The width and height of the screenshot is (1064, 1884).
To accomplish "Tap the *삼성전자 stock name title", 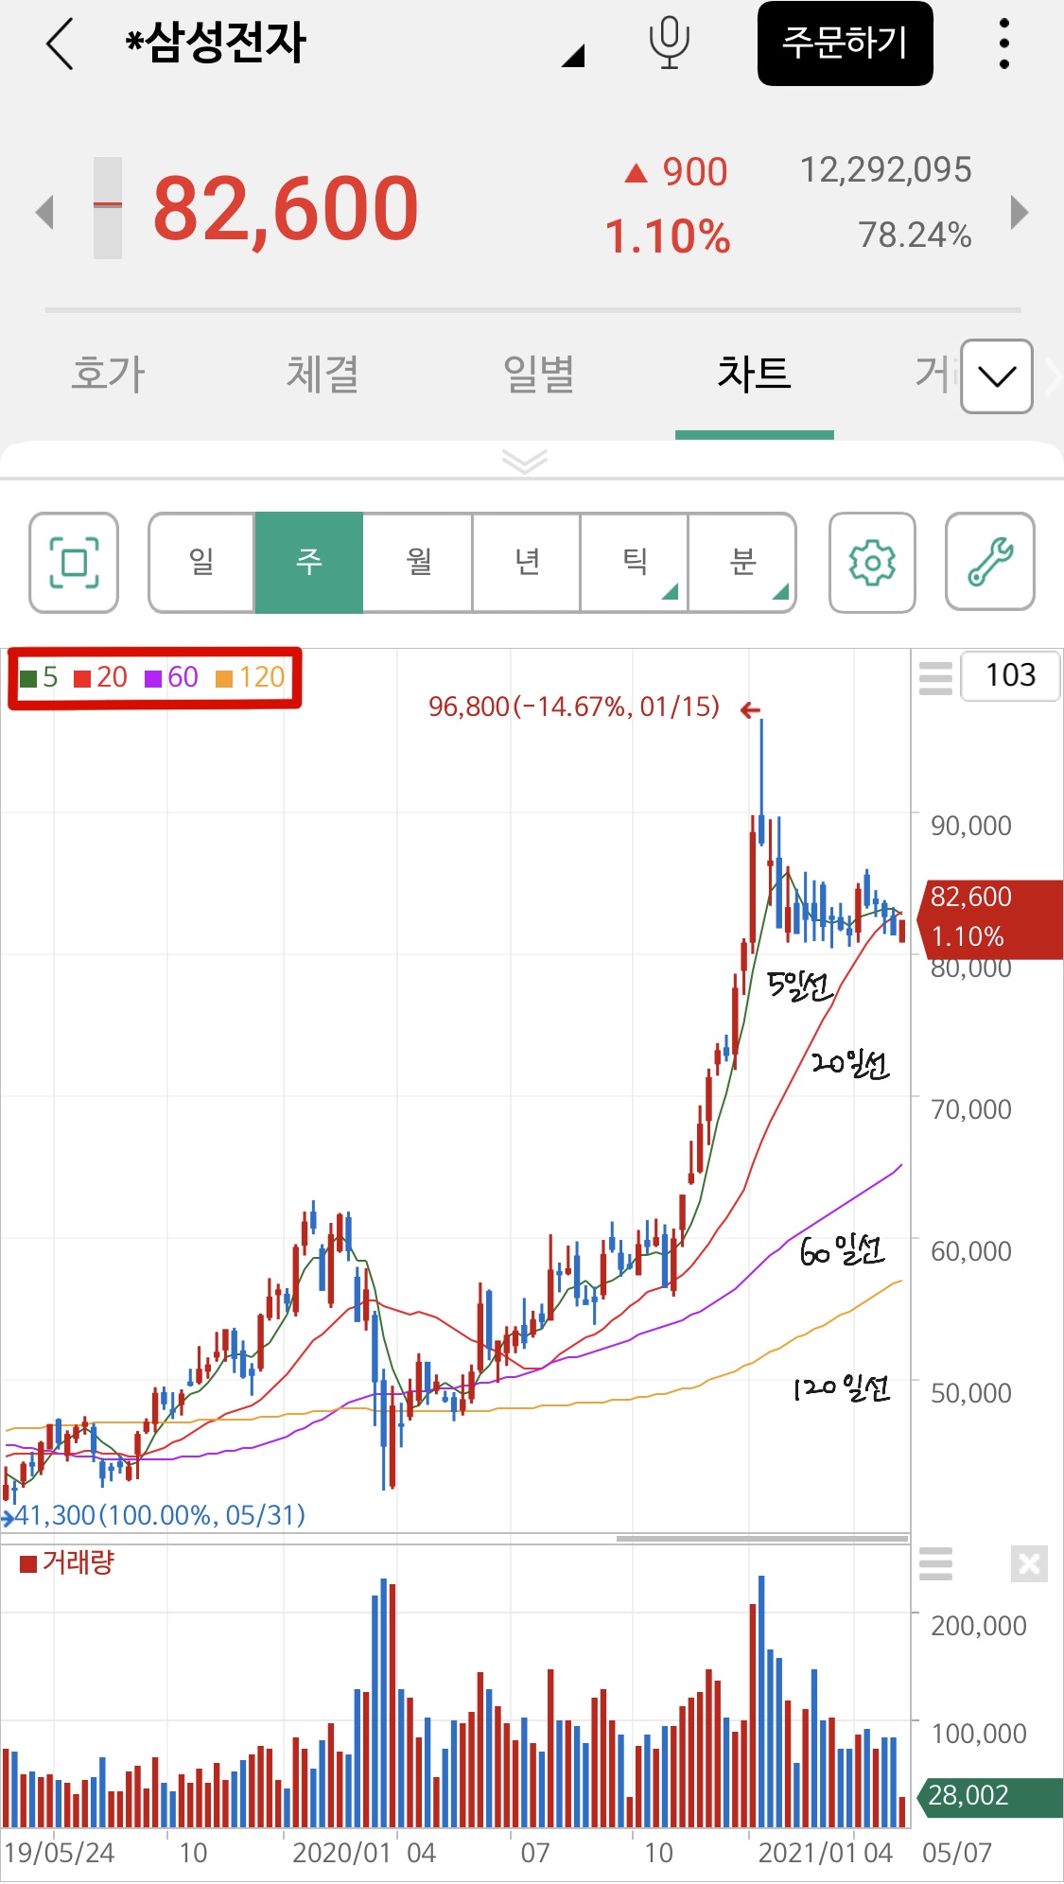I will click(216, 43).
